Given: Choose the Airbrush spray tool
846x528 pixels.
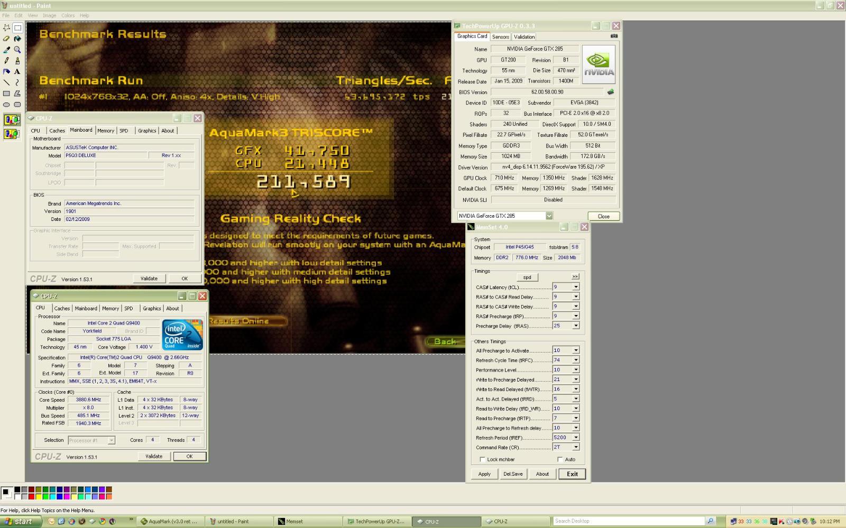Looking at the screenshot, I should tap(7, 71).
